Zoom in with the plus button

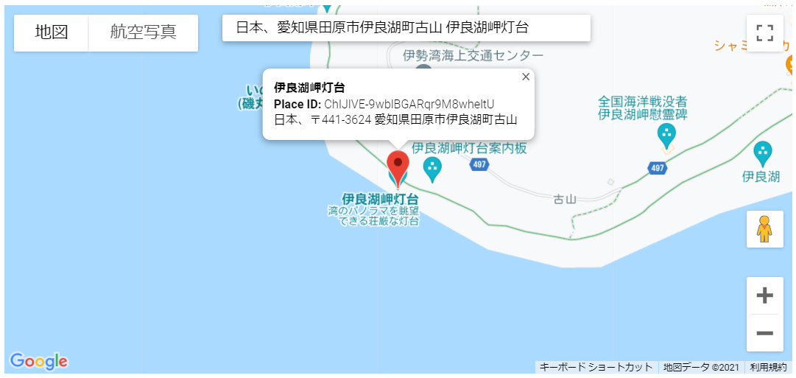[x=764, y=295]
